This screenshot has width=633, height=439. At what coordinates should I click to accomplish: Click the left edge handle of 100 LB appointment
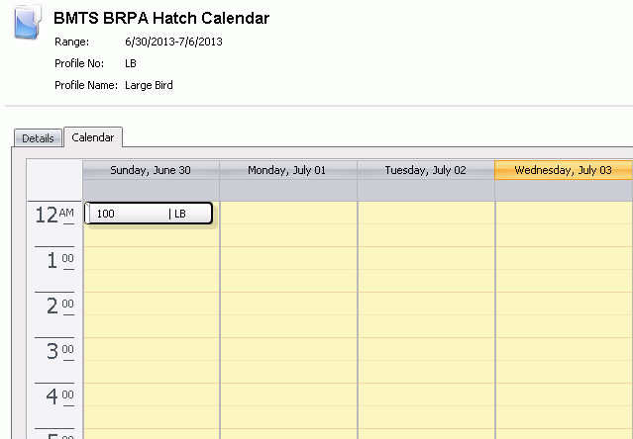coord(87,214)
